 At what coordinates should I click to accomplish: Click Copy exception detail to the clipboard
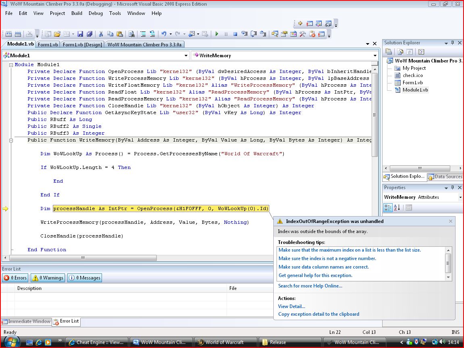[x=318, y=314]
